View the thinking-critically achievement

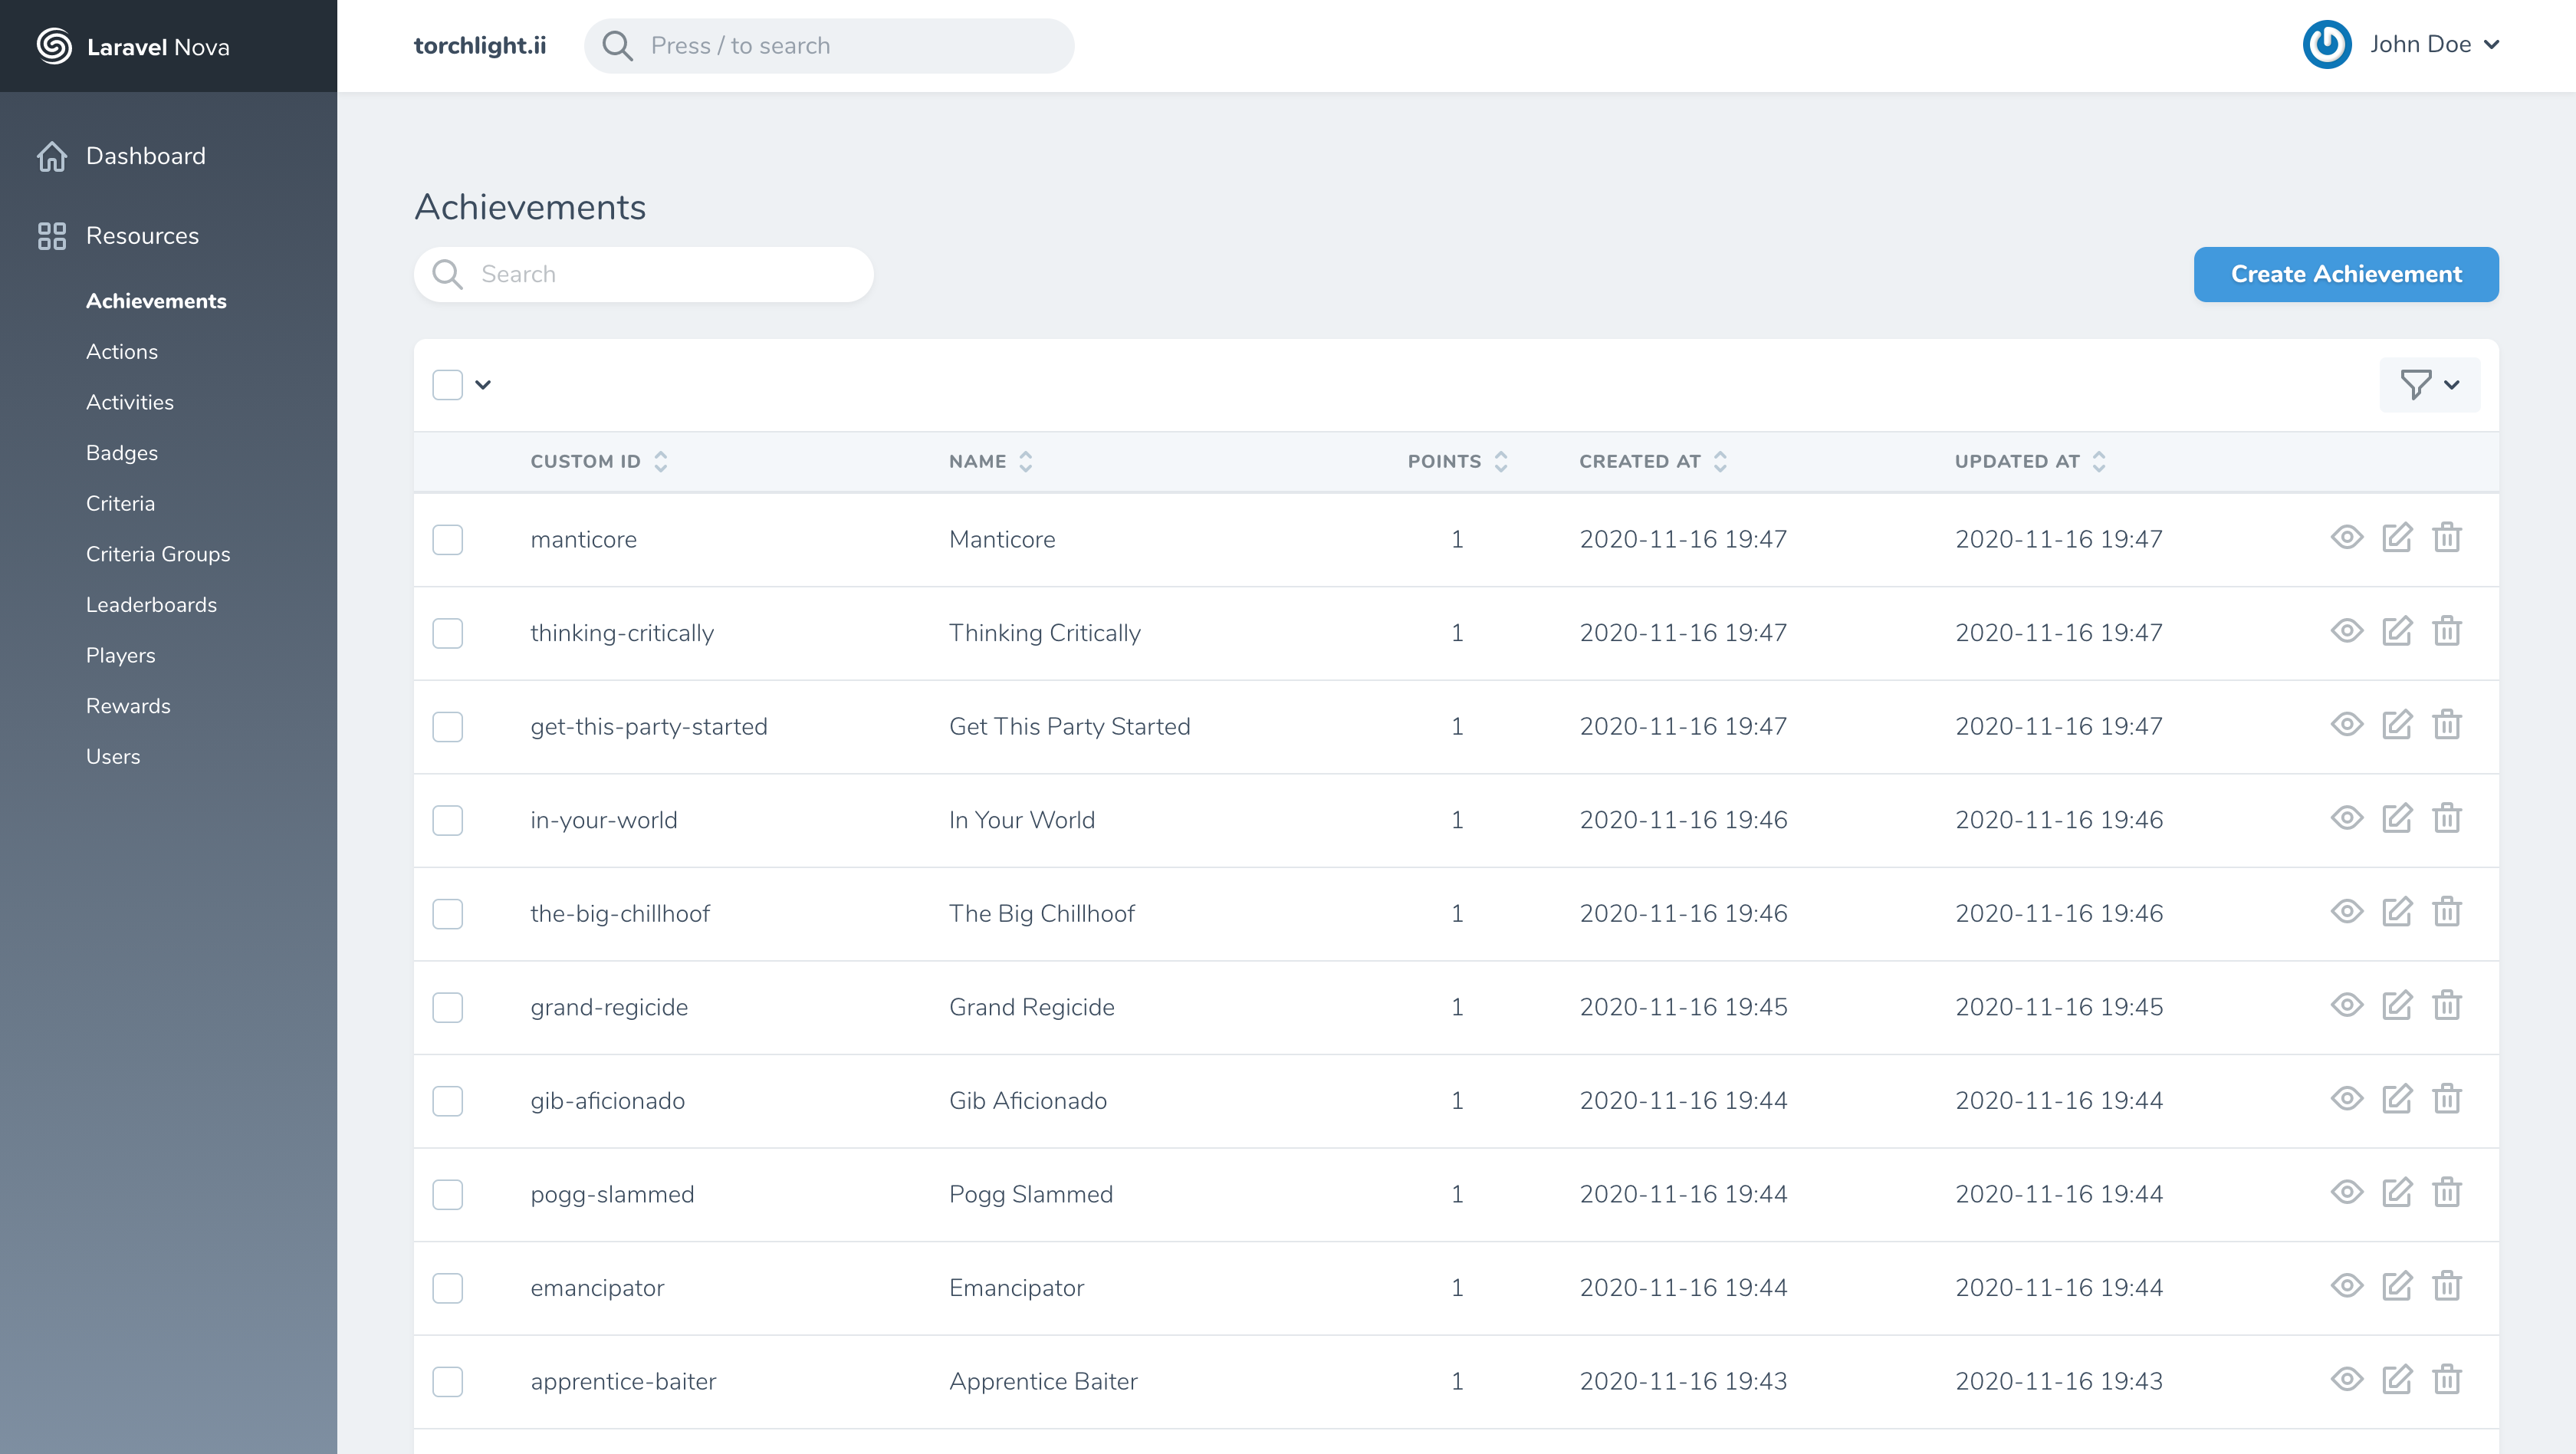(x=2346, y=631)
